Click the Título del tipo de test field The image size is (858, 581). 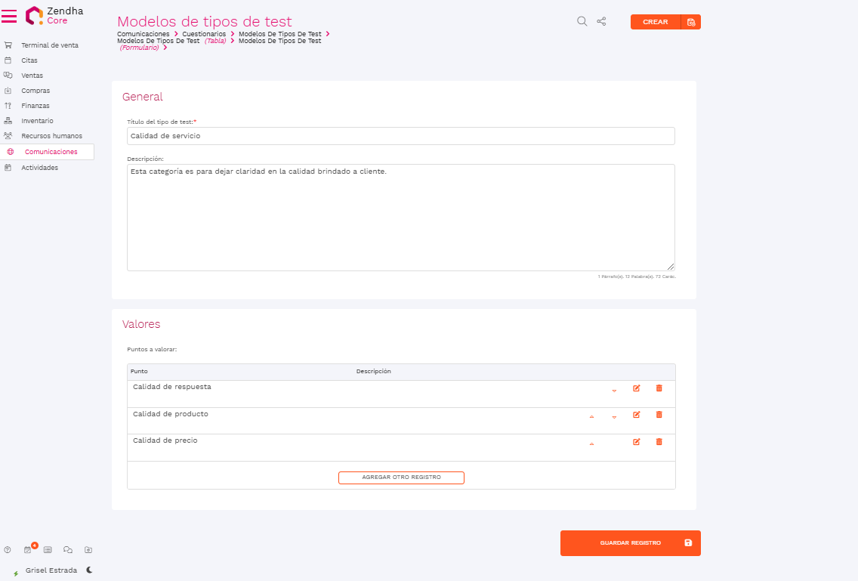click(x=400, y=136)
